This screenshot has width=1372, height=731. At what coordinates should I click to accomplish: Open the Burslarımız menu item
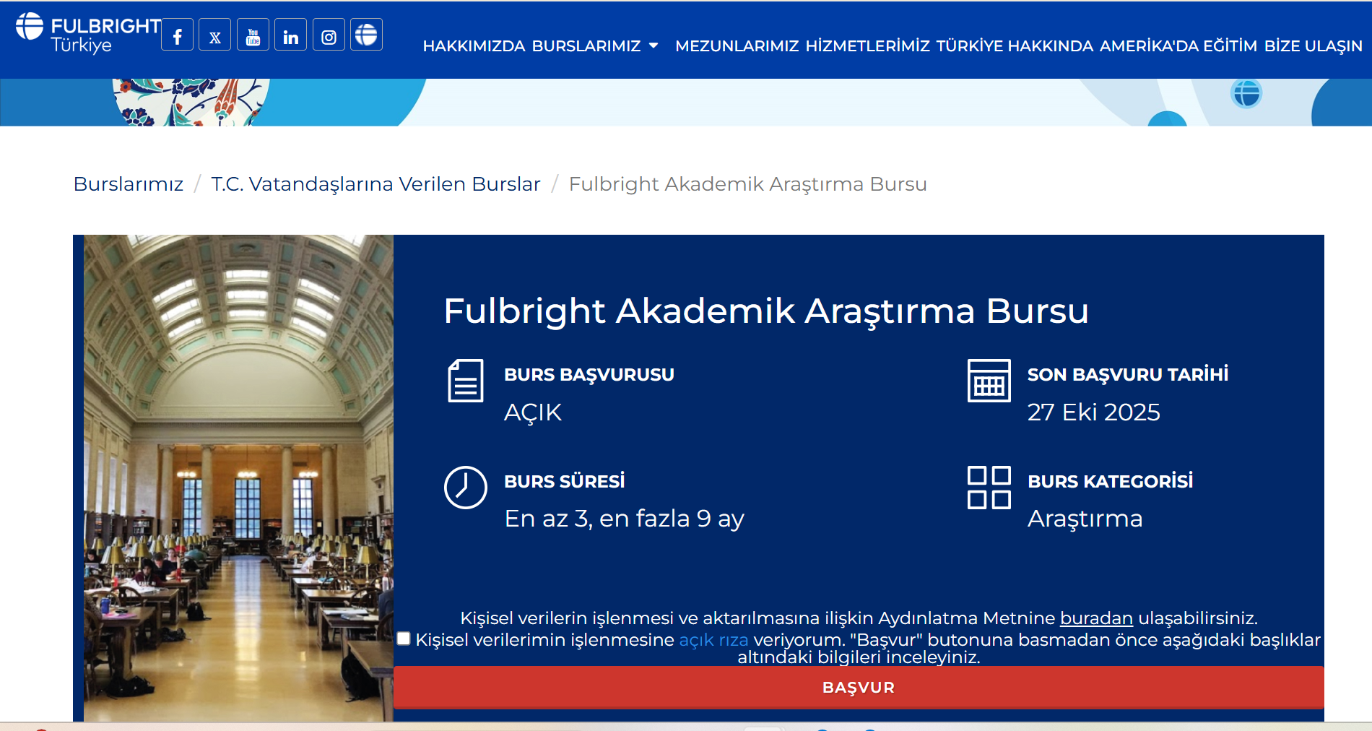[x=586, y=46]
